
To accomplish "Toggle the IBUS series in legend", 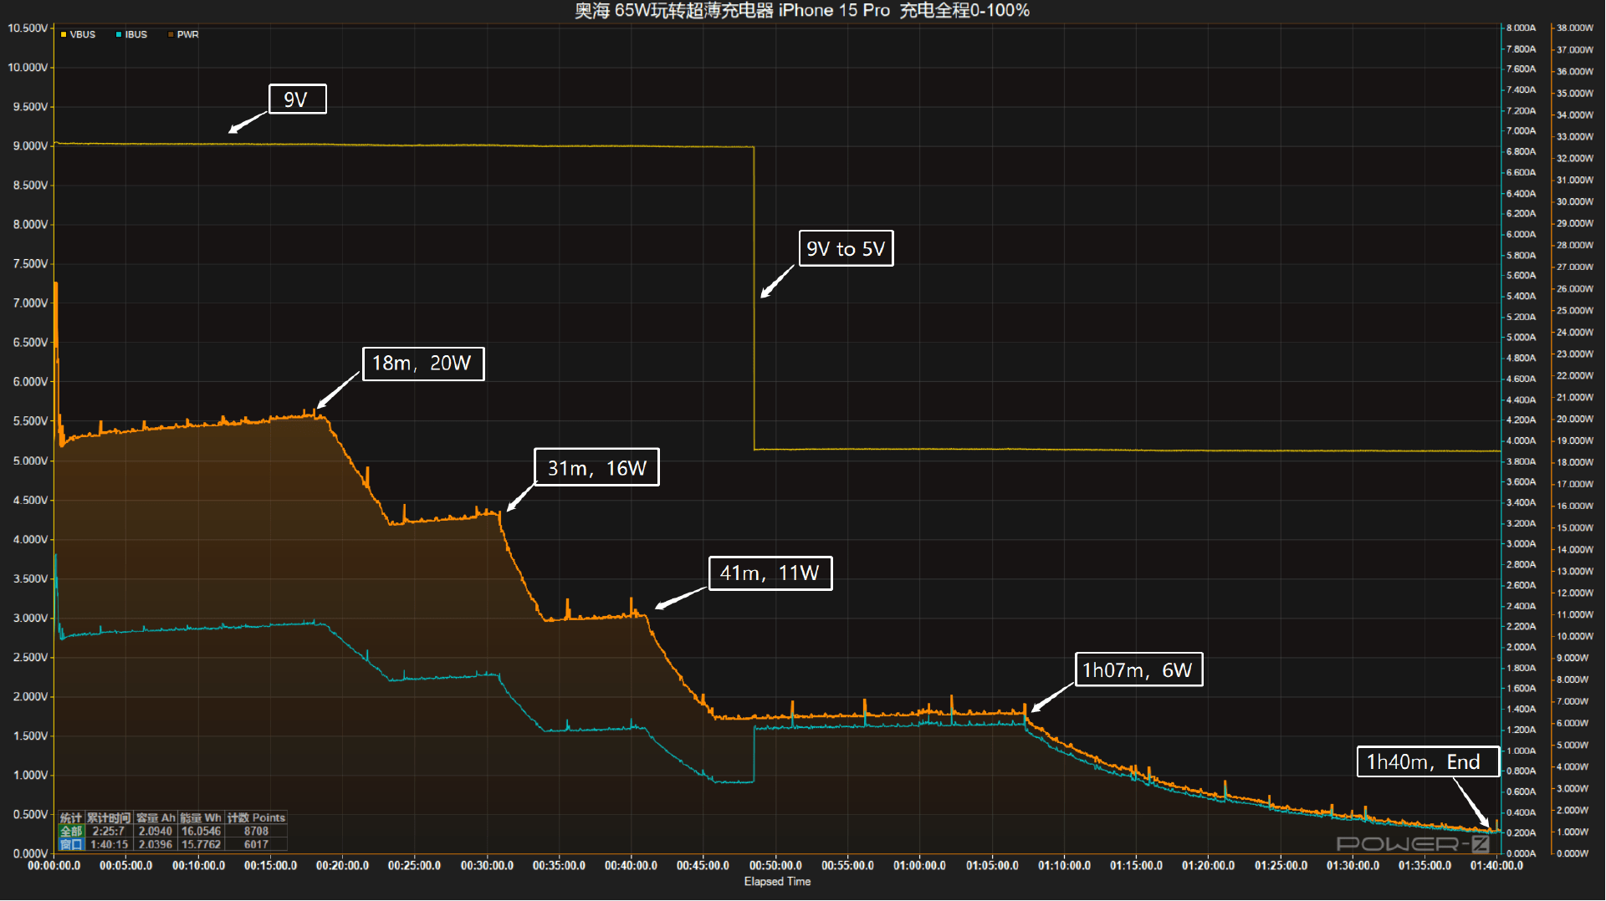I will [136, 35].
